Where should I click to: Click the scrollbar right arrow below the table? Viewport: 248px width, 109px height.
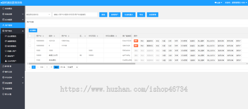[x=247, y=64]
